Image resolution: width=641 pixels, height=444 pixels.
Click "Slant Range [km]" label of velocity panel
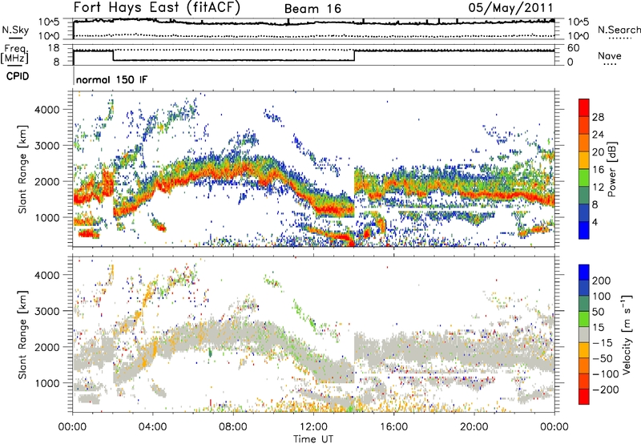[22, 335]
